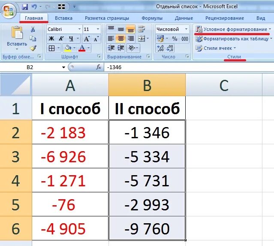Viewport: 274px width, 246px height.
Task: Decrease the cell indent
Action: point(111,48)
